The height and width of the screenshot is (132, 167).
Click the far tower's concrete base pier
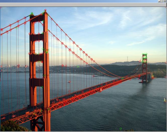point(145,81)
